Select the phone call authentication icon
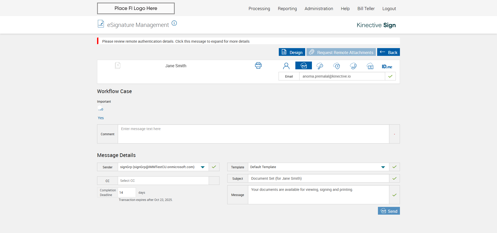Viewport: 497px width, 233px height. [x=353, y=66]
